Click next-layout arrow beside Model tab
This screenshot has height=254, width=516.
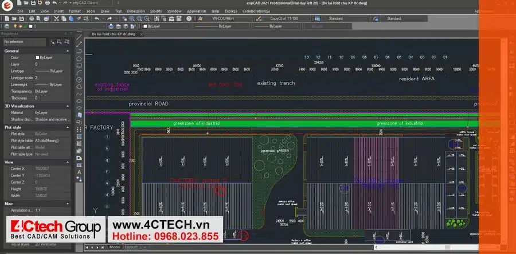click(x=97, y=247)
